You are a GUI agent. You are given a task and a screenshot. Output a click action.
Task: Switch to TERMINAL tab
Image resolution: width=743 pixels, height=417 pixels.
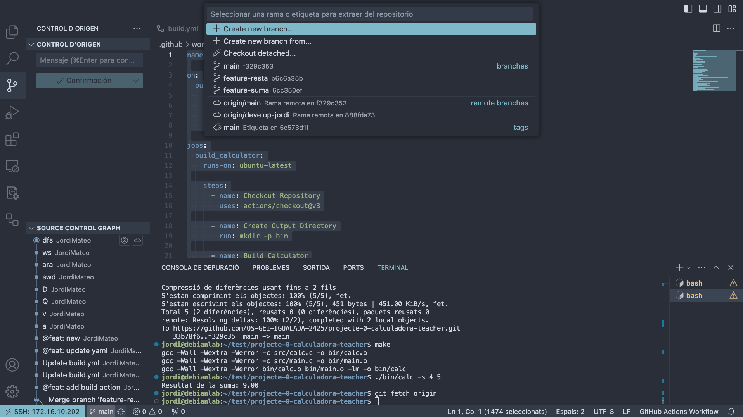point(392,267)
